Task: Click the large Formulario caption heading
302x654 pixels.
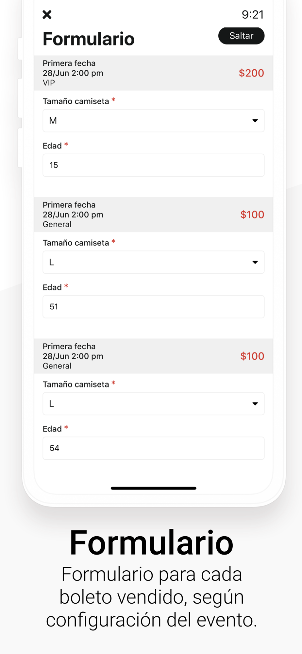Action: tap(151, 543)
